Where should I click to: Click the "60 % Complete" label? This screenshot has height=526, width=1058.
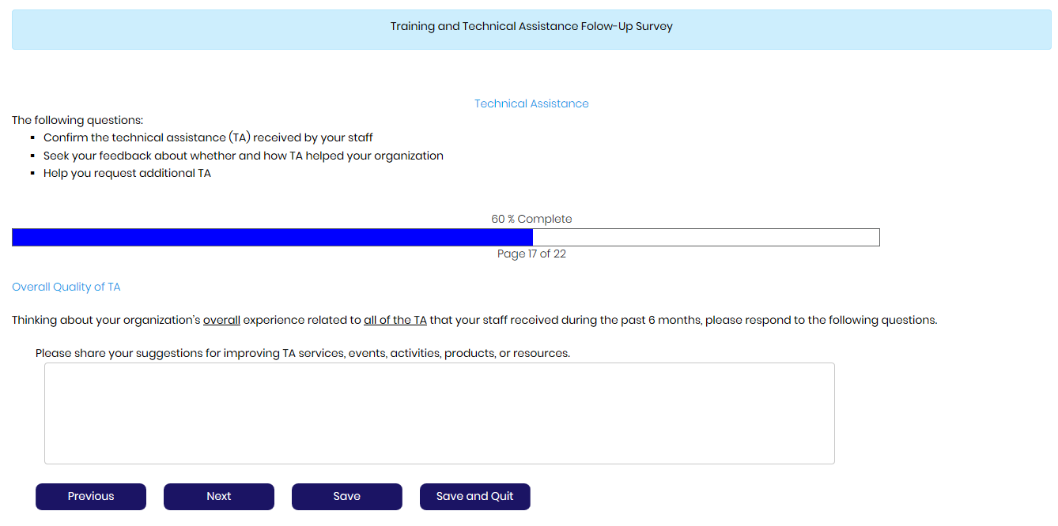point(531,219)
